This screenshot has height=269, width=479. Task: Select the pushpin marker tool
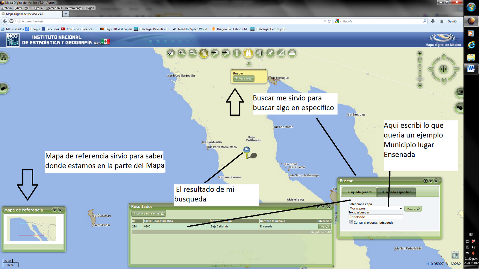[270, 53]
